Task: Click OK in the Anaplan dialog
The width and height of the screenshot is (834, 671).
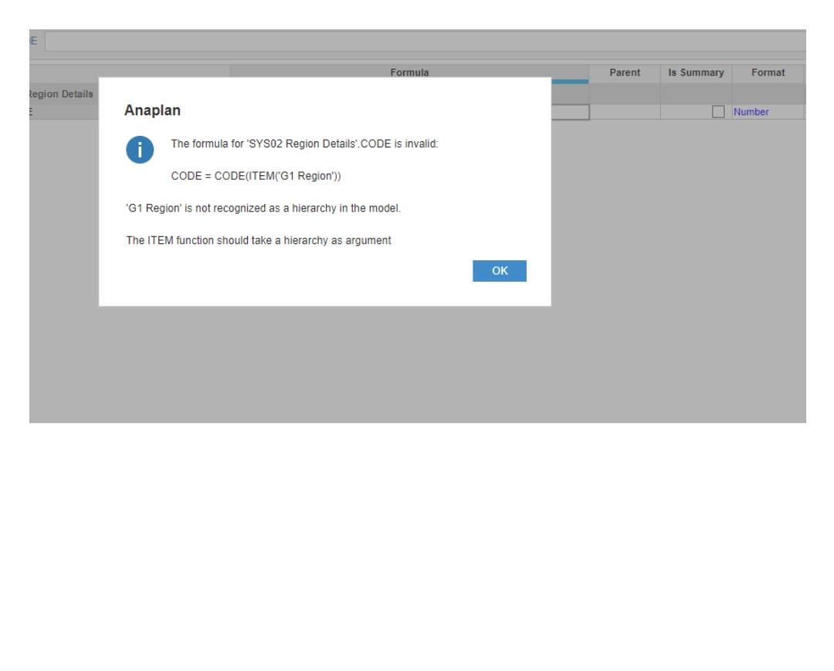Action: point(499,270)
